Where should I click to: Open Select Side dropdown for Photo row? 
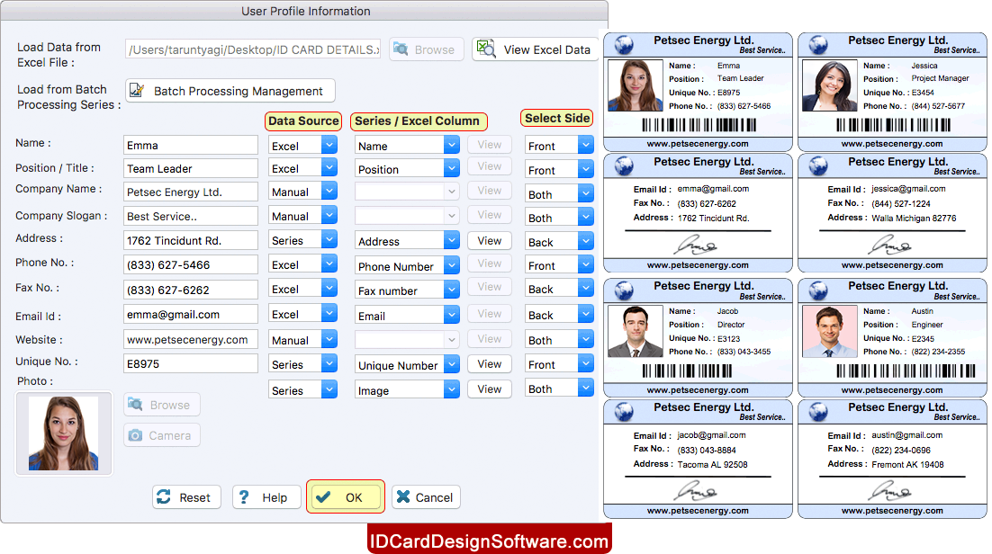(x=586, y=388)
